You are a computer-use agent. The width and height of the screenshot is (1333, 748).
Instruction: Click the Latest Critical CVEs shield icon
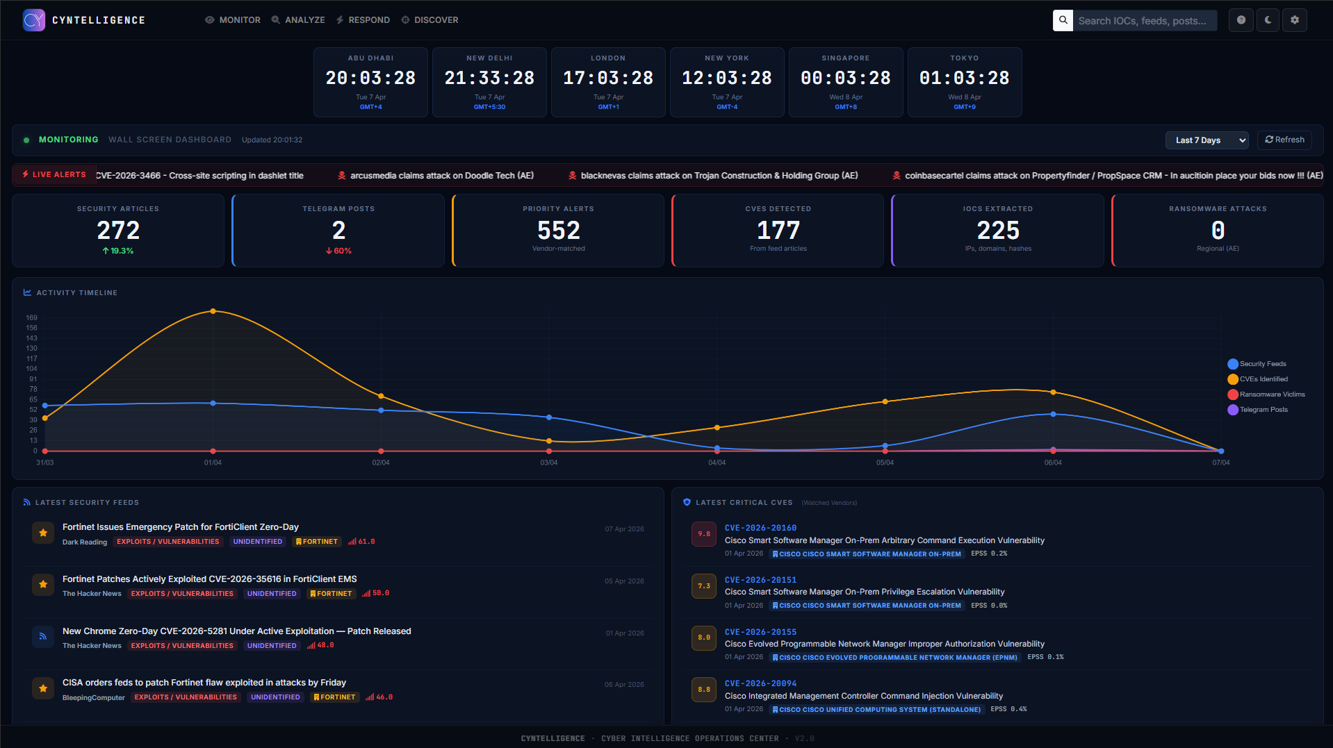(687, 502)
